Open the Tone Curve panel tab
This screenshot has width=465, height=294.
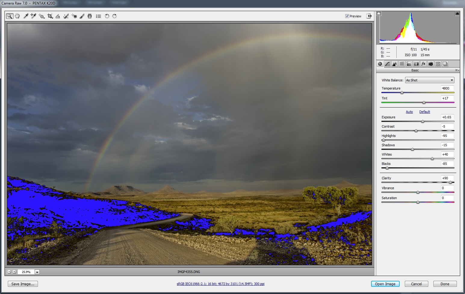387,64
